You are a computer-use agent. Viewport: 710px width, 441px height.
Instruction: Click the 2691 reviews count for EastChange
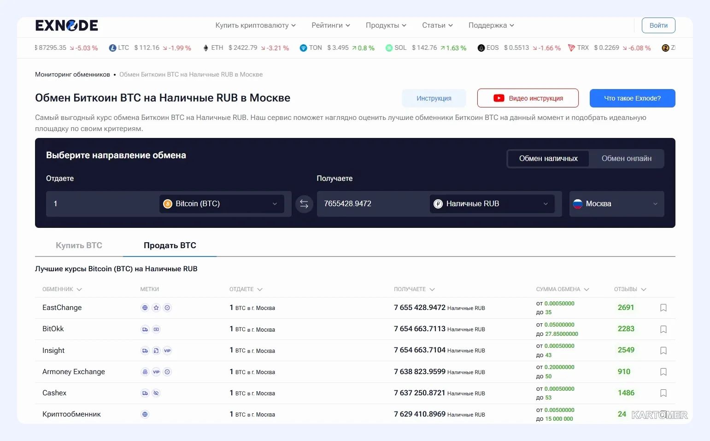626,308
